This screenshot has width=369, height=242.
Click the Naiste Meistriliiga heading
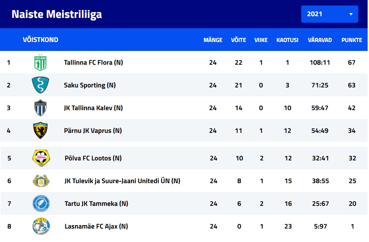click(x=57, y=14)
